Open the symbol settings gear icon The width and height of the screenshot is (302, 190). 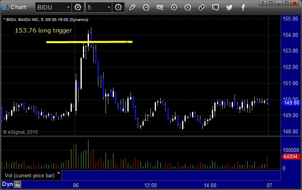78,8
